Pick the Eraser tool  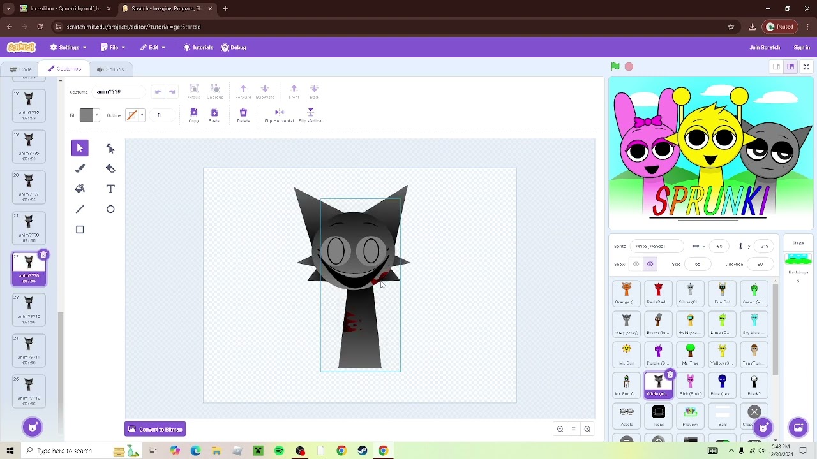110,168
